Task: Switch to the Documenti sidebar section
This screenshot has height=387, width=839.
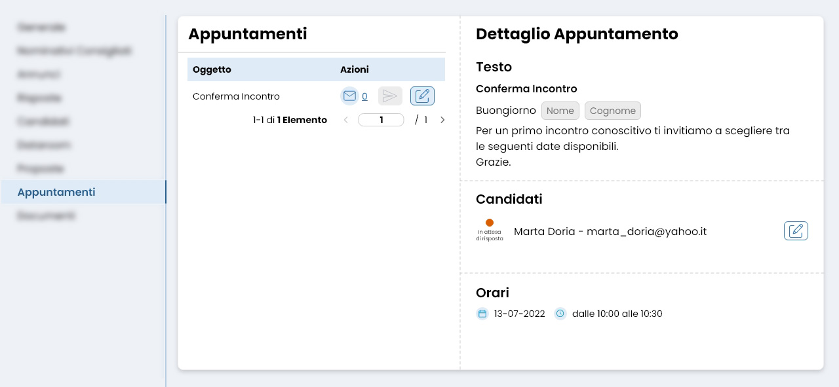Action: click(46, 215)
